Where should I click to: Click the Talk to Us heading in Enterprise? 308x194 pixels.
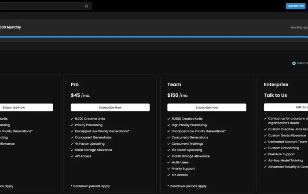[275, 95]
